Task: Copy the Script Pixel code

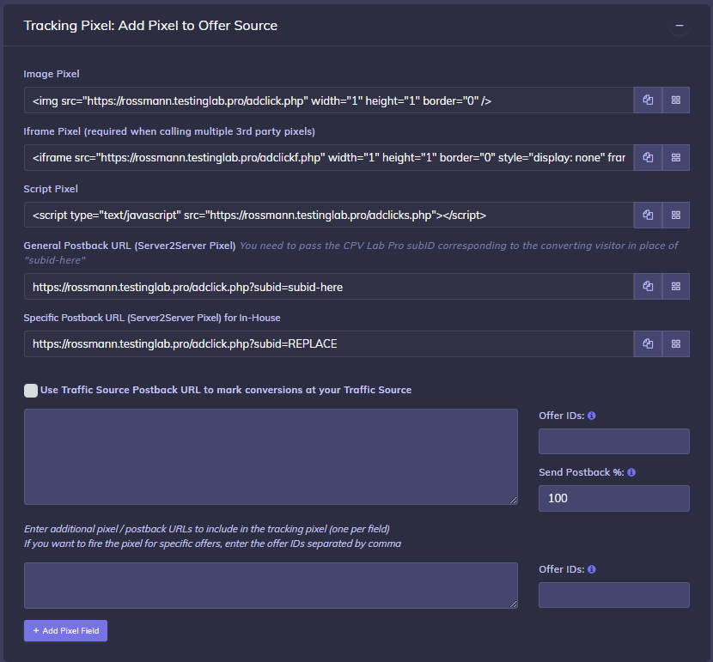Action: tap(648, 215)
